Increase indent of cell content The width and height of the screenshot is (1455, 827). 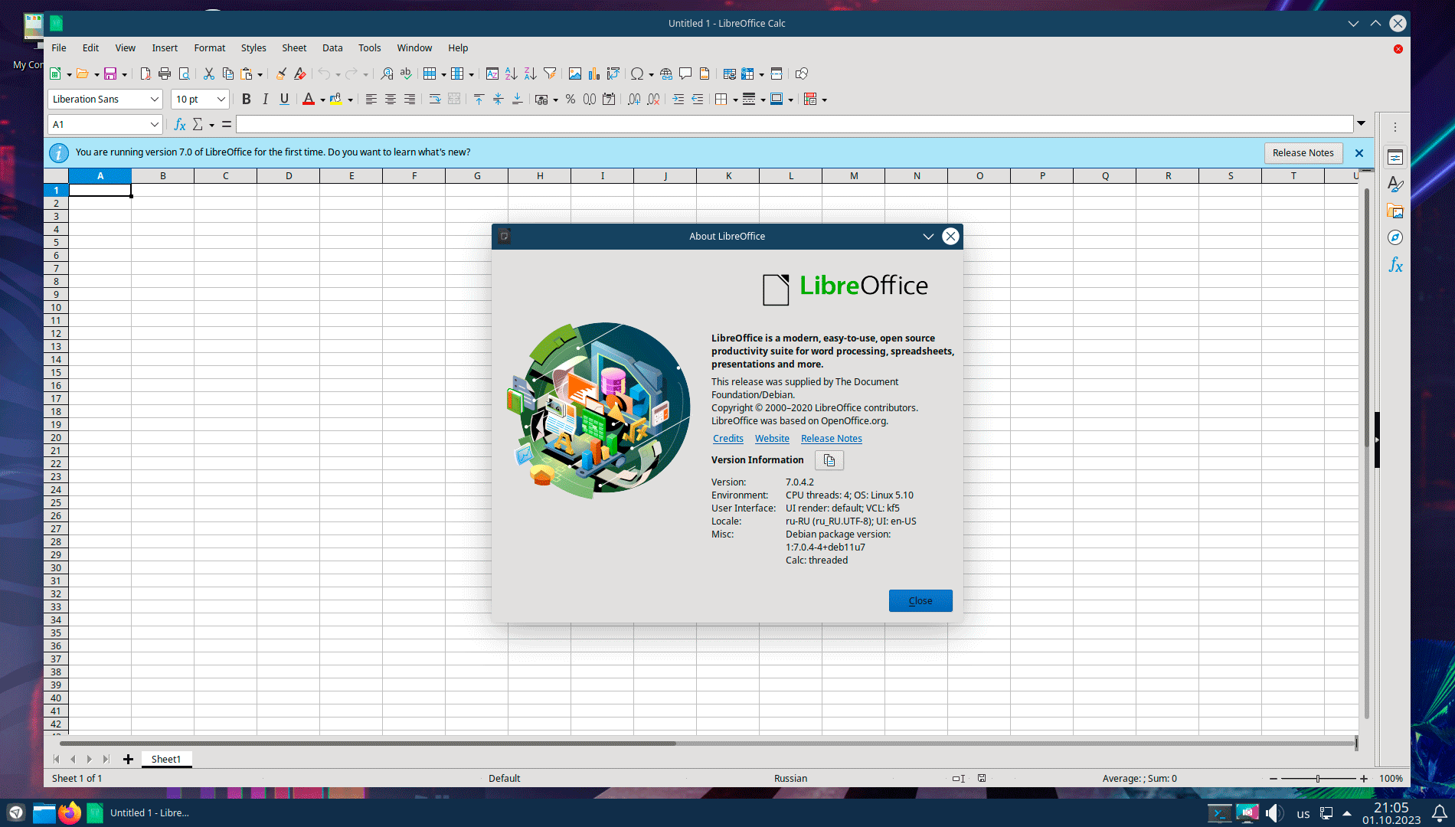[678, 99]
